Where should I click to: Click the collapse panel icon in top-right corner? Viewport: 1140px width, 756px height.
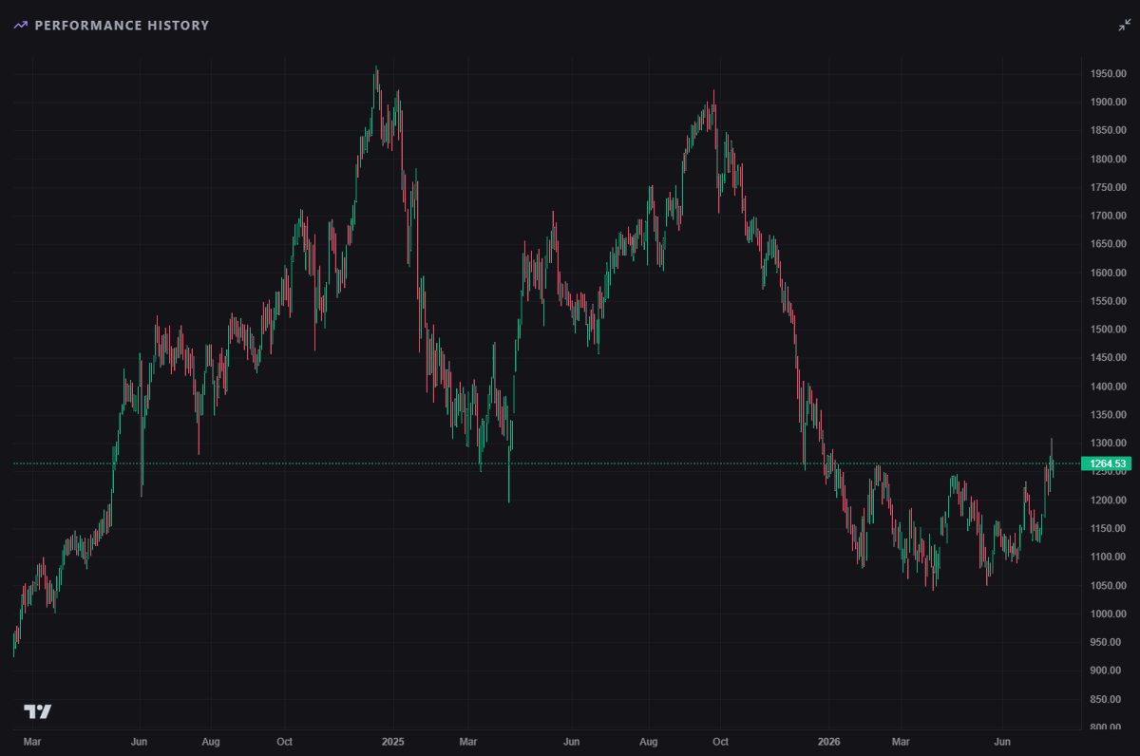1125,26
